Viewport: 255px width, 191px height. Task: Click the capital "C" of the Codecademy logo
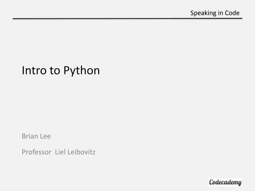coord(212,182)
